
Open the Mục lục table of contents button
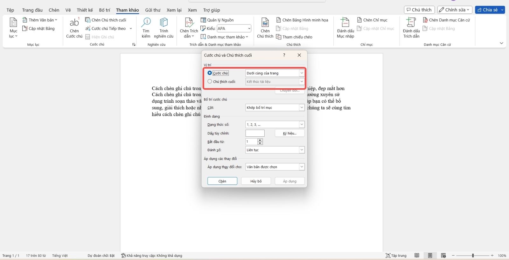(13, 28)
